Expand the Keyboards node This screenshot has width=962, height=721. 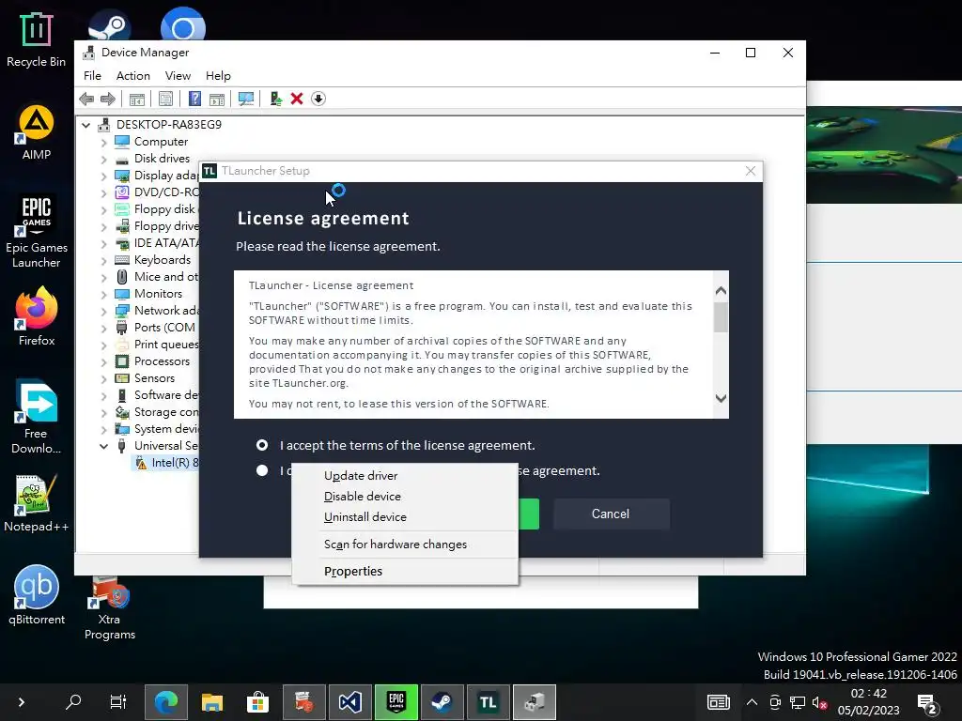pos(103,261)
